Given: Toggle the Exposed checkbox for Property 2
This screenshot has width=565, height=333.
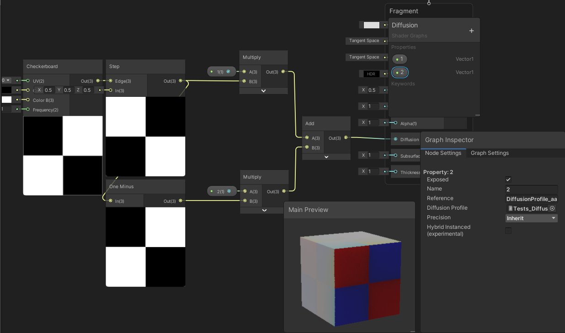Looking at the screenshot, I should [509, 180].
